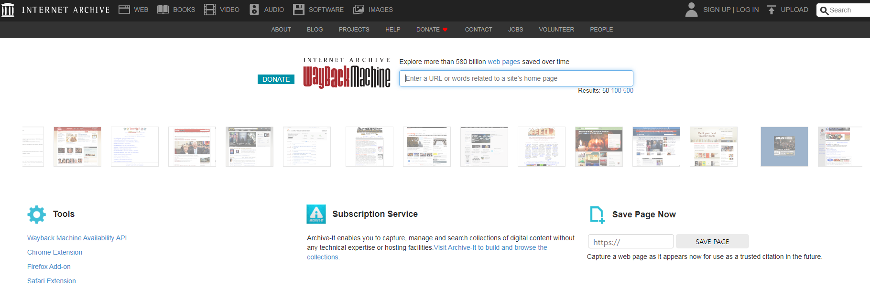870x289 pixels.
Task: Open the Help menu item
Action: [x=393, y=30]
